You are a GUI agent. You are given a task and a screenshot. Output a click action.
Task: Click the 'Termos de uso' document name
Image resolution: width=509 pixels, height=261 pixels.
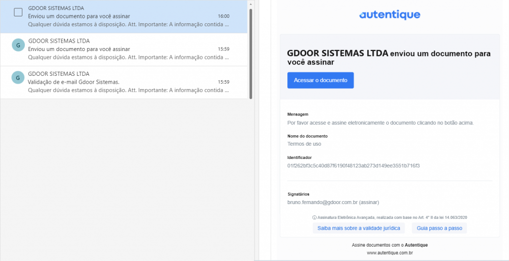click(x=304, y=144)
